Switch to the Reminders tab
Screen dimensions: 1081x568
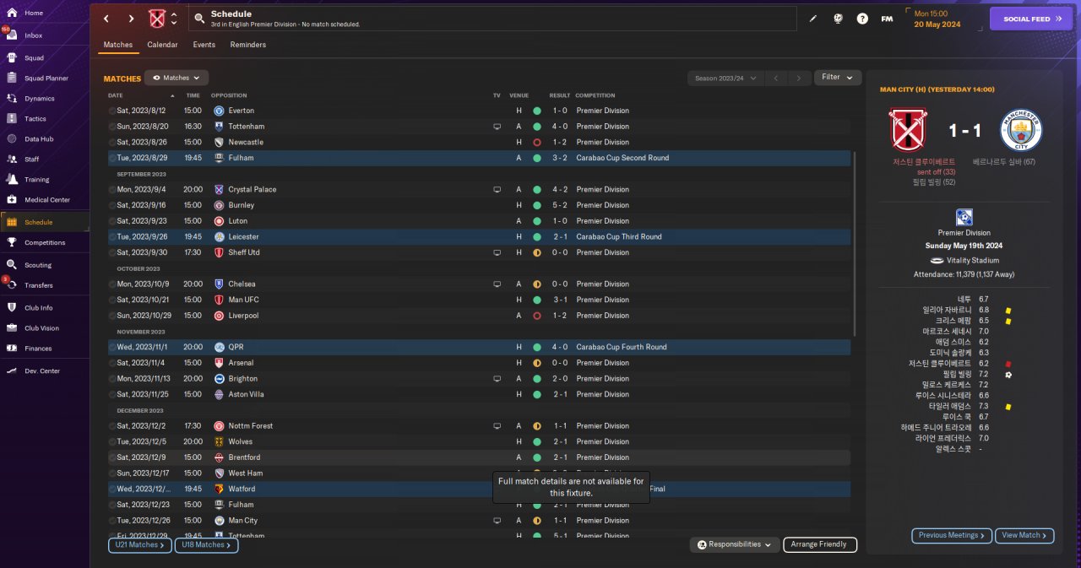pyautogui.click(x=247, y=45)
